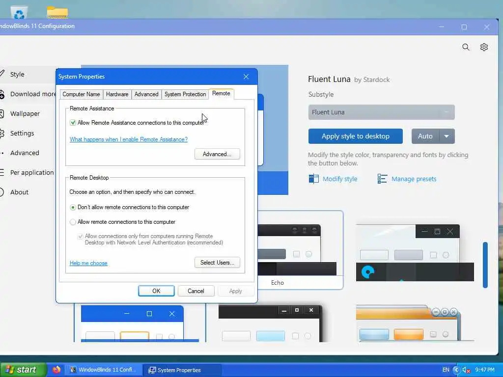The width and height of the screenshot is (503, 377).
Task: Switch to Hardware tab
Action: click(x=117, y=94)
